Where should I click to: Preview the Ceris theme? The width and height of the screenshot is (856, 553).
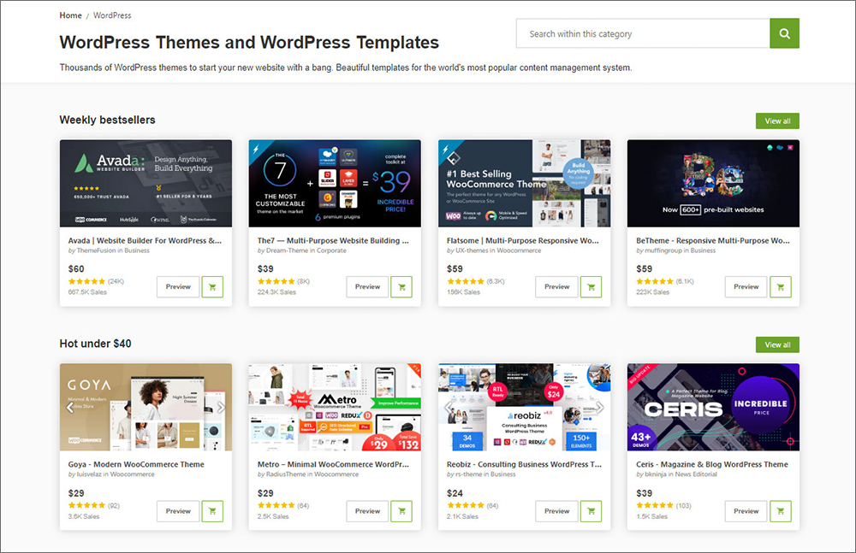point(746,511)
